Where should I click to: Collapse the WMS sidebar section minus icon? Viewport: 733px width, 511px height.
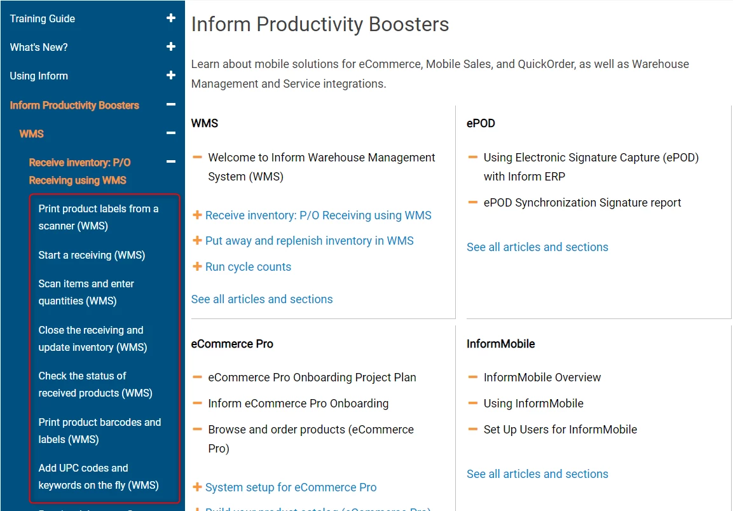(x=171, y=133)
